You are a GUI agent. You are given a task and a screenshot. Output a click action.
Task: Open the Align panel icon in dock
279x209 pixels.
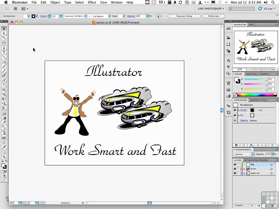pos(228,38)
